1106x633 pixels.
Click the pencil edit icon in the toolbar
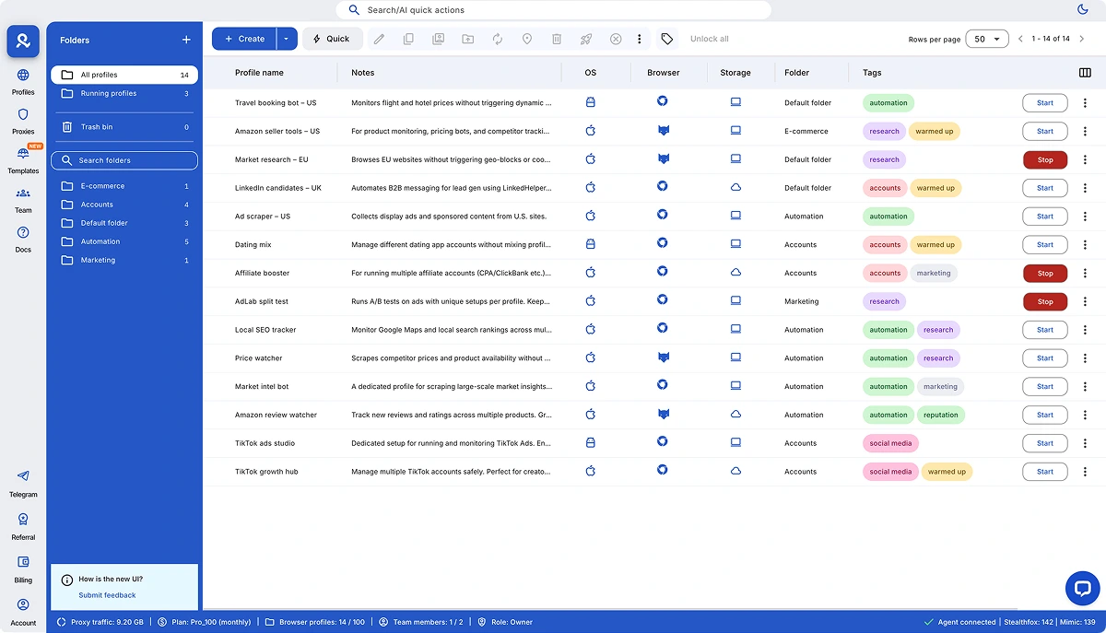(380, 39)
